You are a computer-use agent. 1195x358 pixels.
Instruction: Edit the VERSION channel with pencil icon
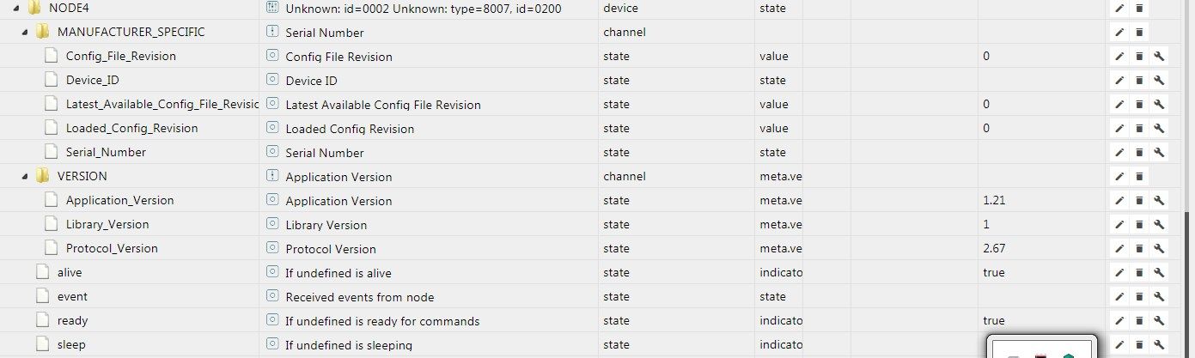1119,177
